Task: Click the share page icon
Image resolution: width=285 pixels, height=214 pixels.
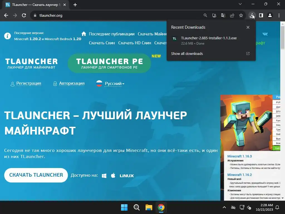Action: coord(232,16)
